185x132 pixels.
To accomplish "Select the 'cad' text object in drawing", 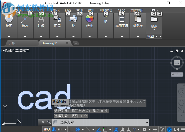I will click(x=44, y=97).
